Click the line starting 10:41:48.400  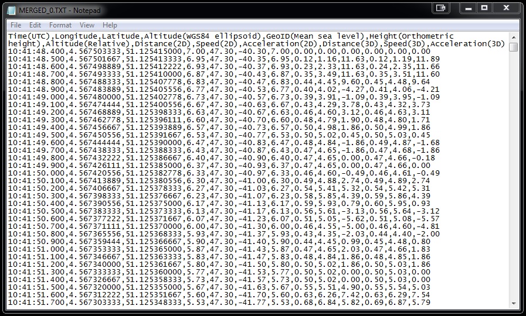pos(219,51)
